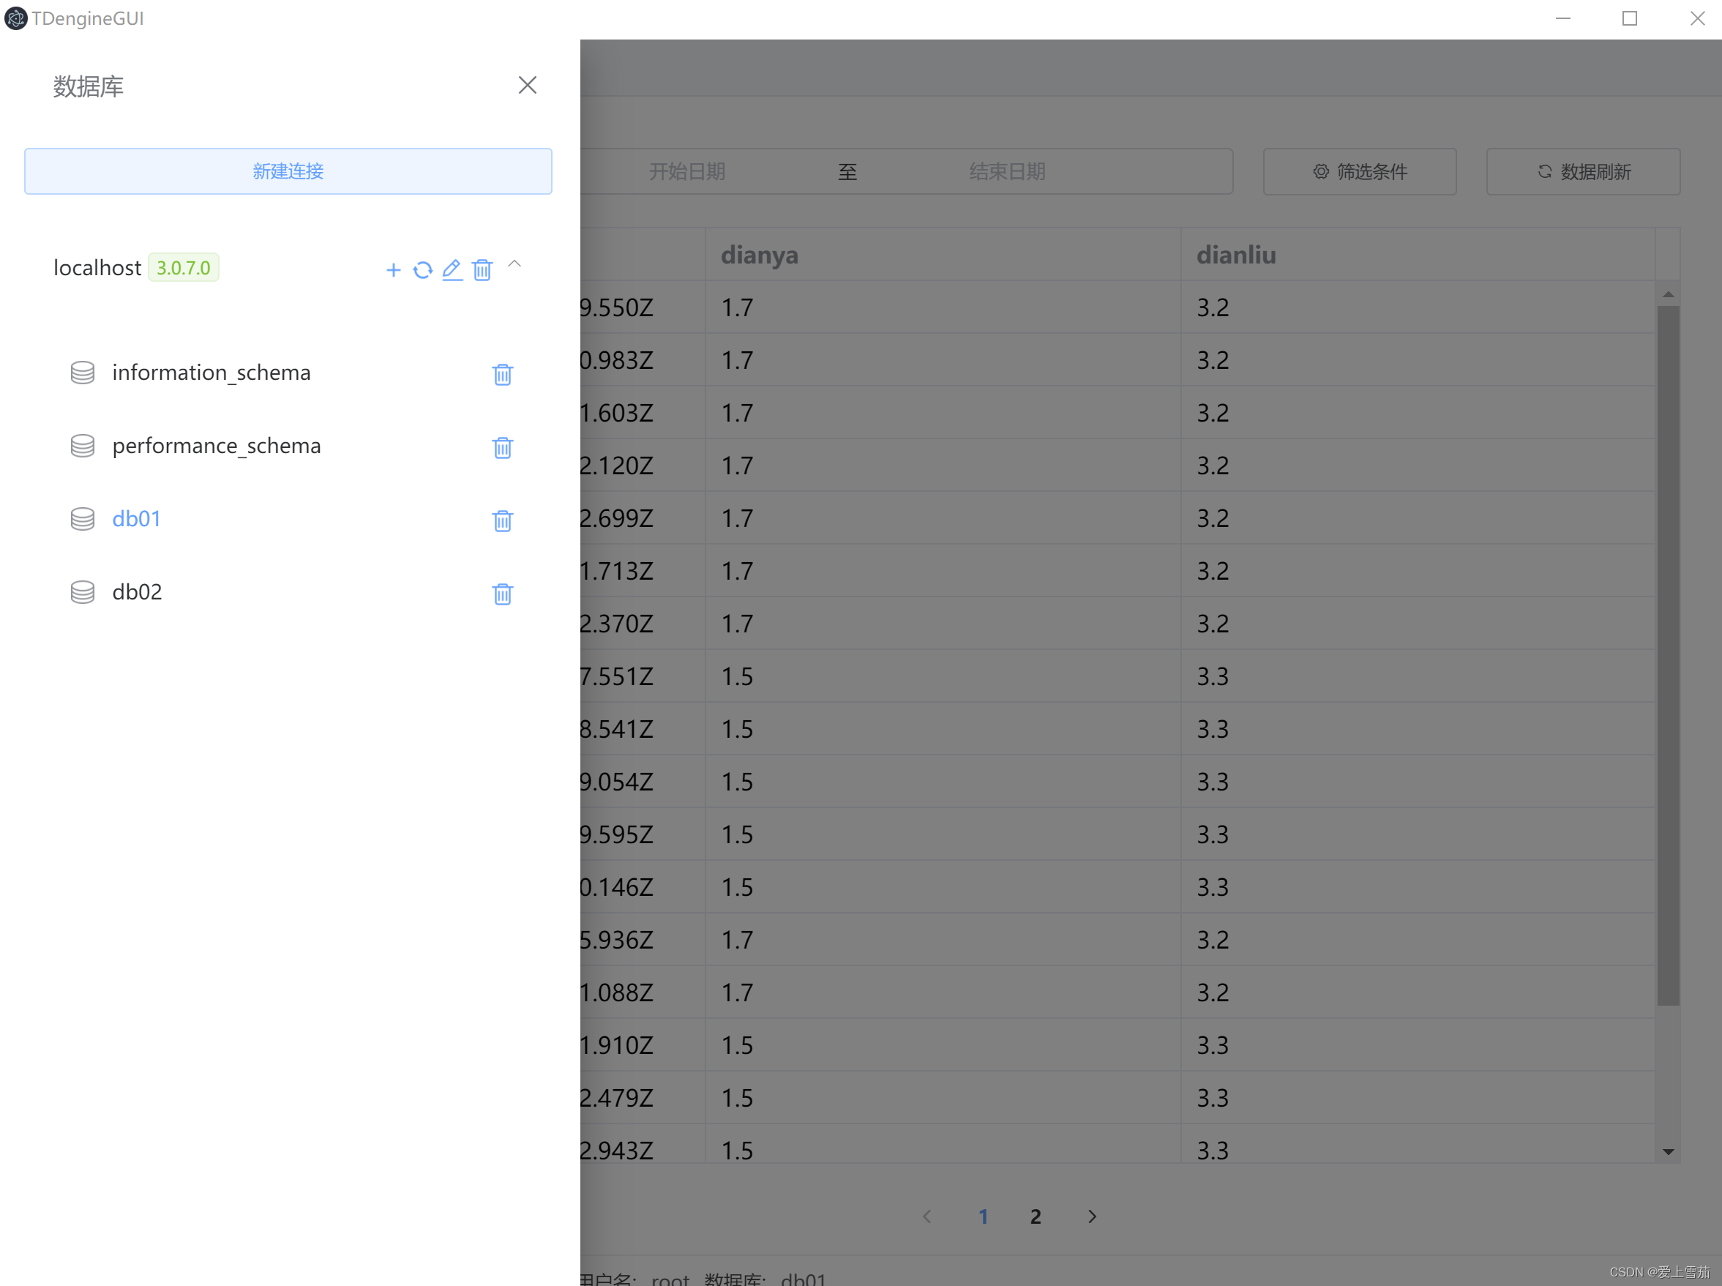Screen dimensions: 1722x1286
Task: Click the plus icon to add a database
Action: point(394,269)
